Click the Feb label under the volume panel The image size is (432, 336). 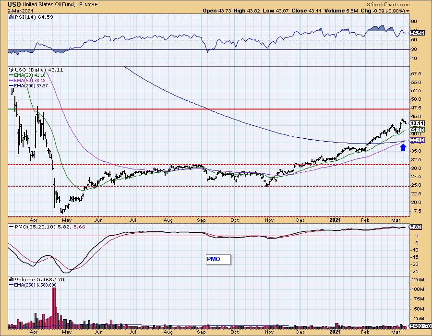[x=365, y=332]
